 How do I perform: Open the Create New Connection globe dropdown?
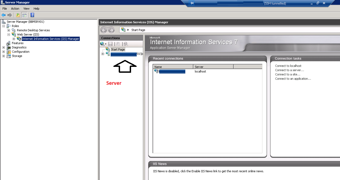coord(103,44)
